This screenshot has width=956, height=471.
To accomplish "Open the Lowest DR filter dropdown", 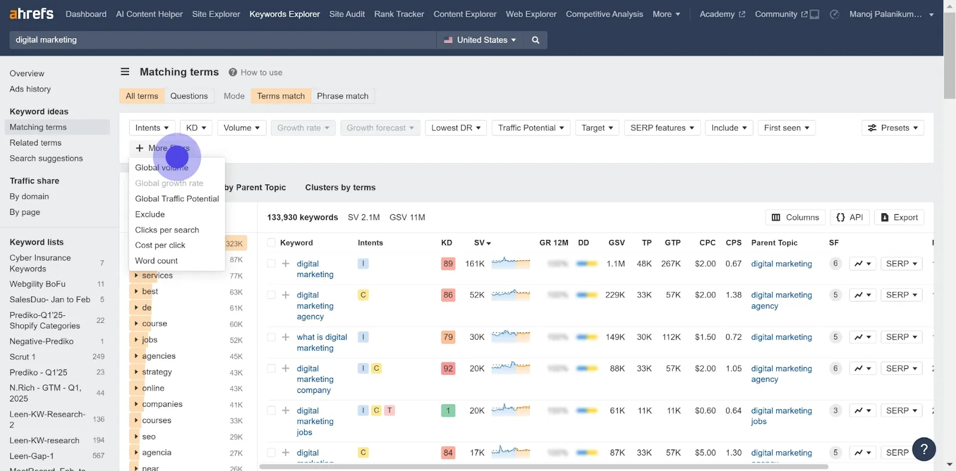I will point(456,128).
